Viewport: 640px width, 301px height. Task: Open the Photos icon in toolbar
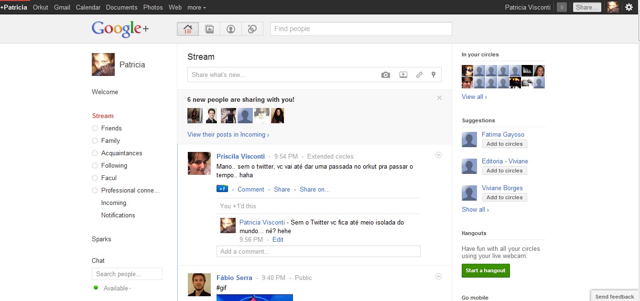click(209, 29)
